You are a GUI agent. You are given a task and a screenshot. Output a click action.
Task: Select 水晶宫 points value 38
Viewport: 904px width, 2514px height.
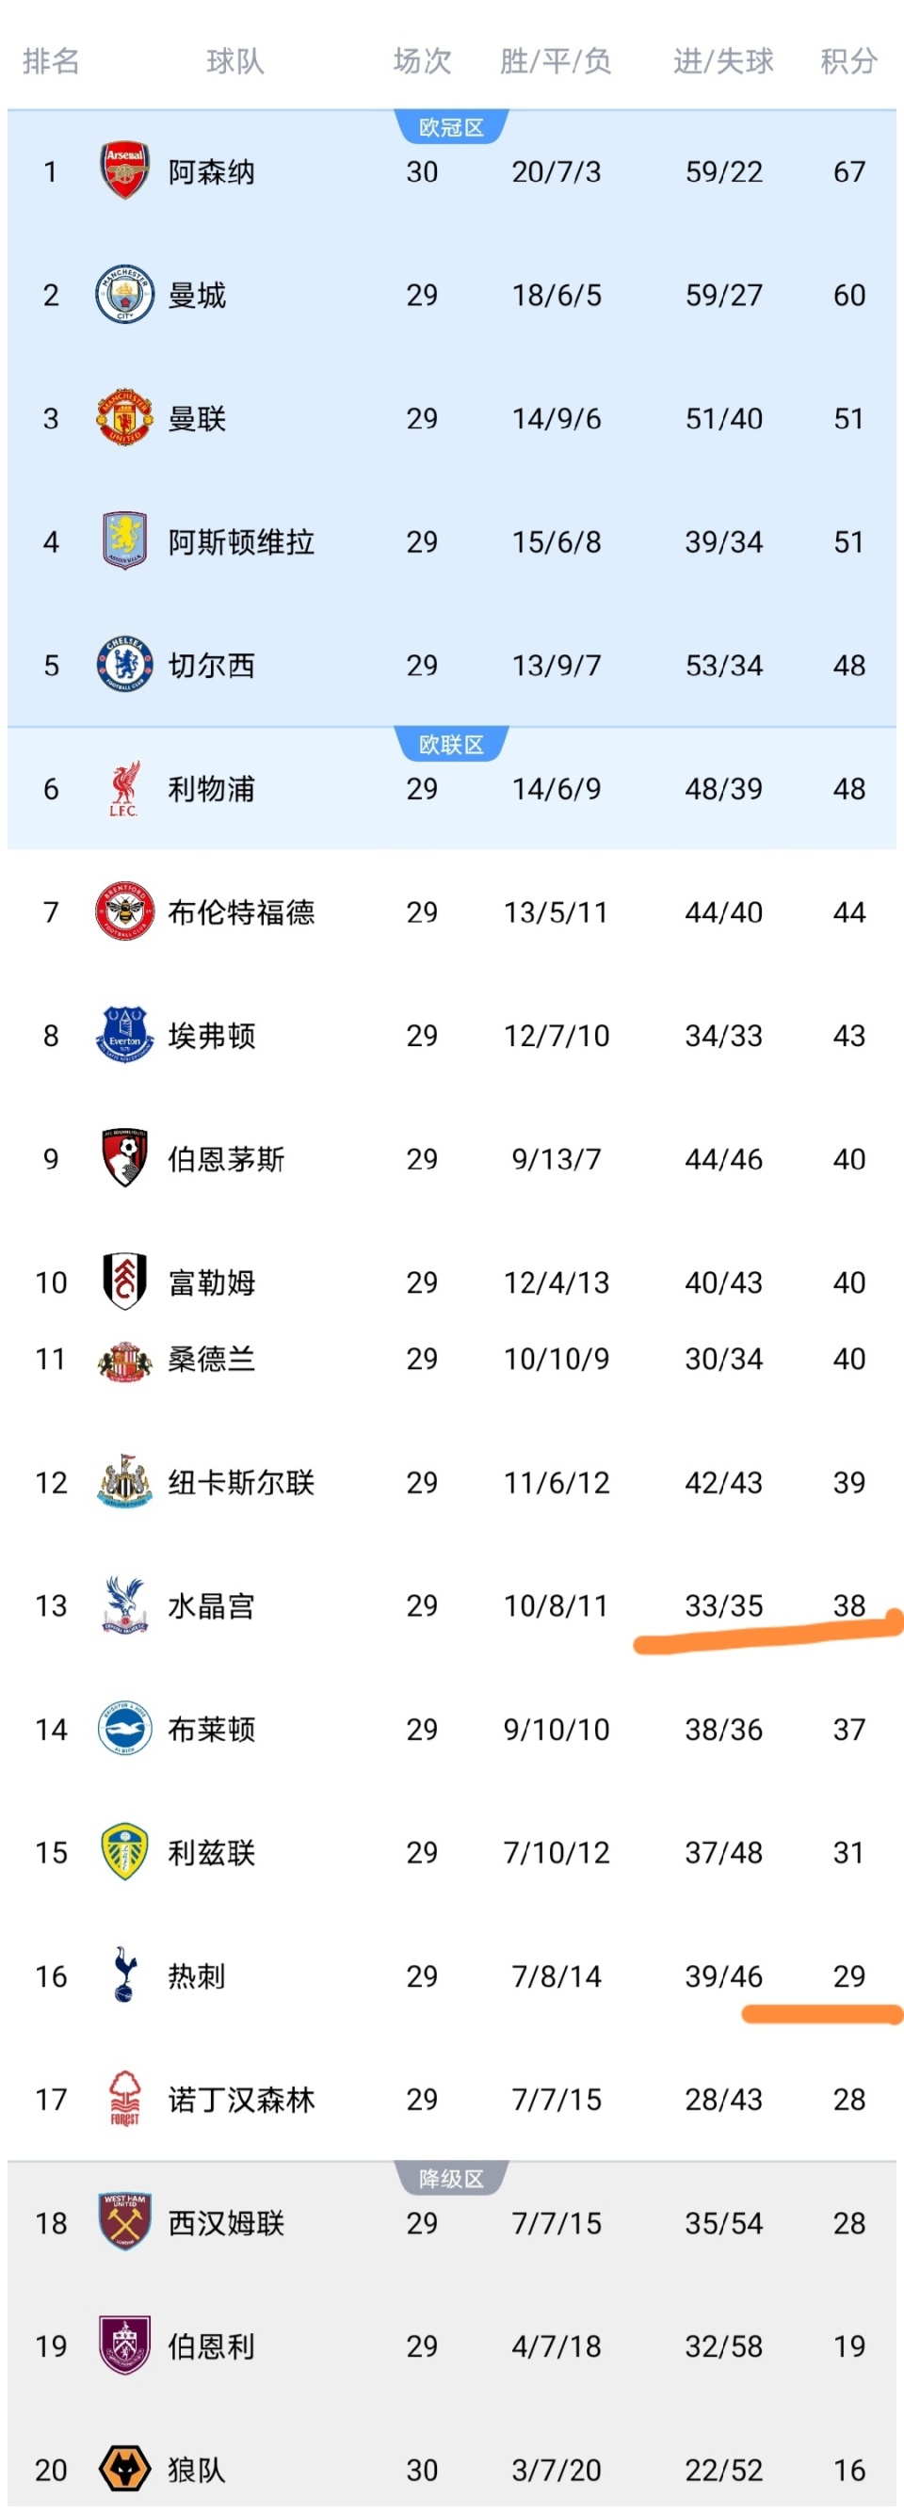coord(848,1605)
